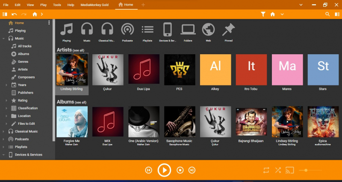
Task: Expand the Years tree node
Action: [x=6, y=85]
